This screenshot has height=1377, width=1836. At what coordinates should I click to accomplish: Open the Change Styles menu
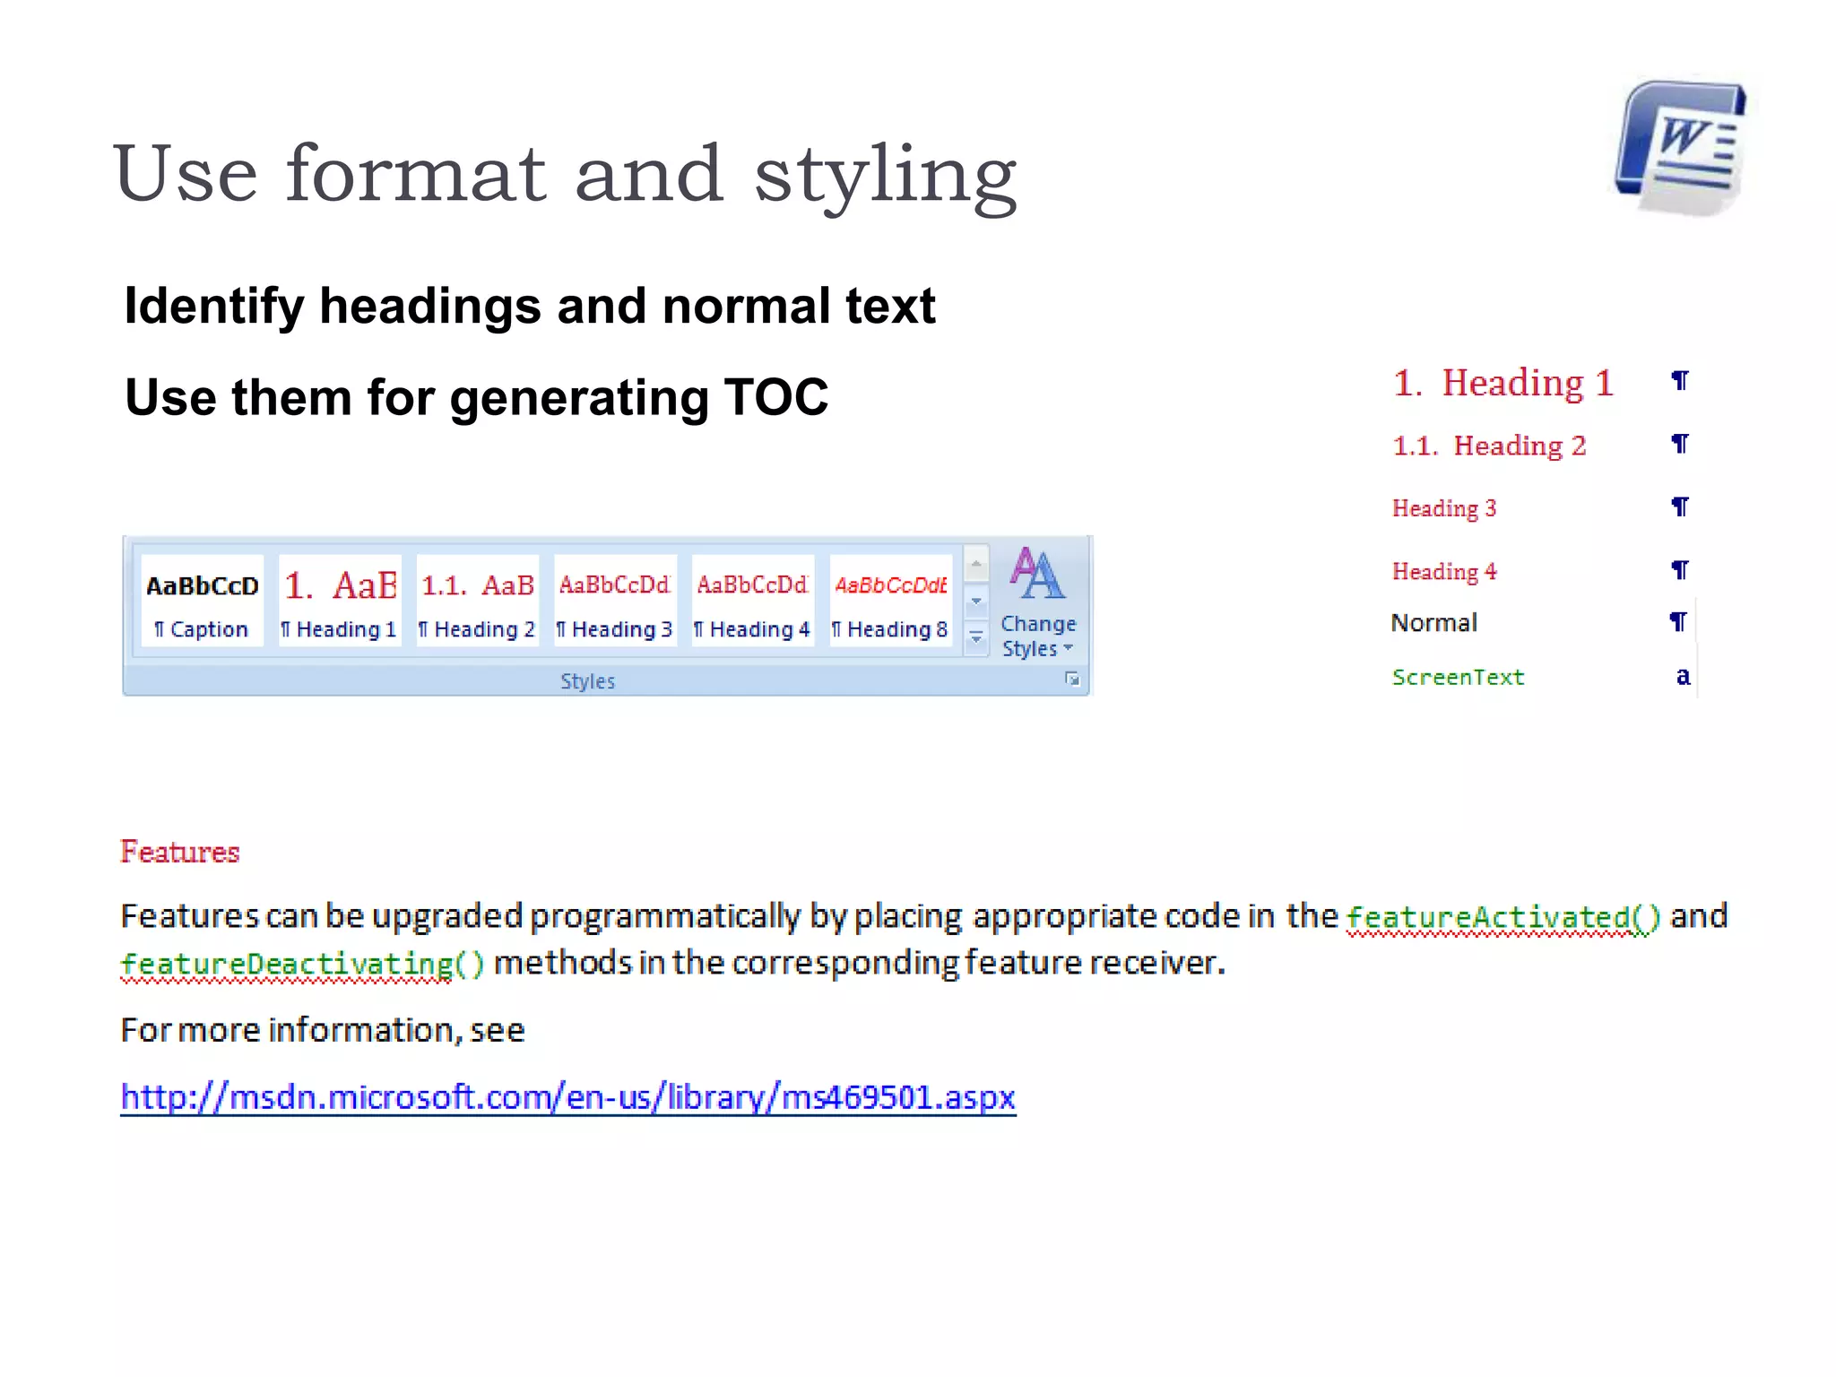1038,602
